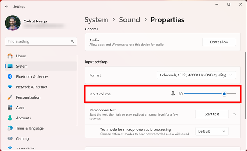Click the back arrow in the title bar

[x=6, y=6]
